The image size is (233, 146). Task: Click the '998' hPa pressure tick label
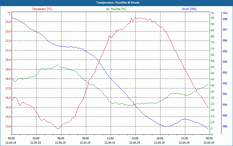[x=225, y=19]
